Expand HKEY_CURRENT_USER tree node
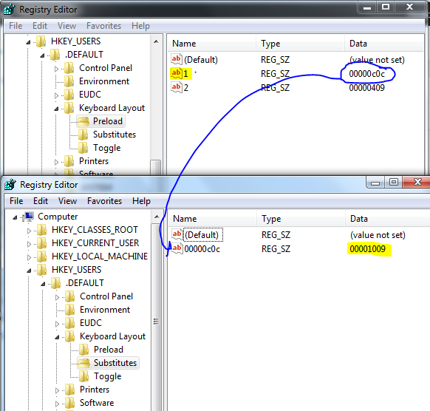Viewport: 430px width, 411px height. point(29,244)
